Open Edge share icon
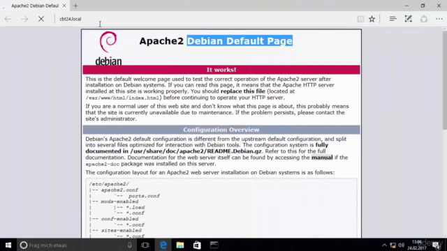447x251 pixels. click(424, 19)
